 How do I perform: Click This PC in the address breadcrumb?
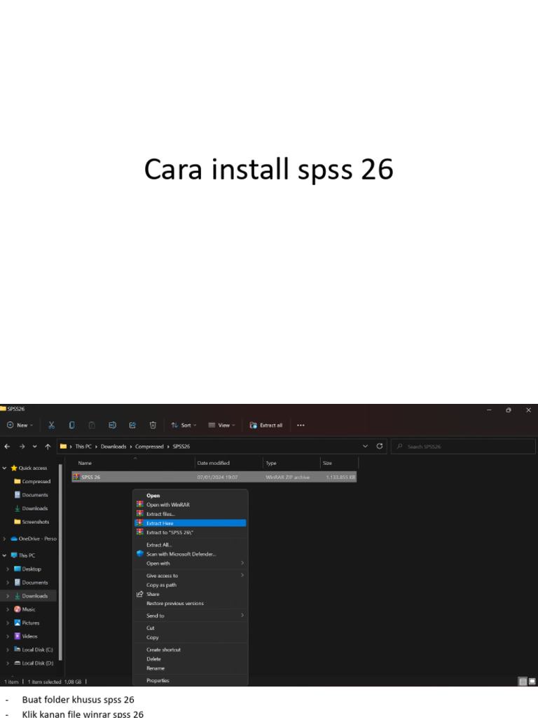(x=83, y=447)
